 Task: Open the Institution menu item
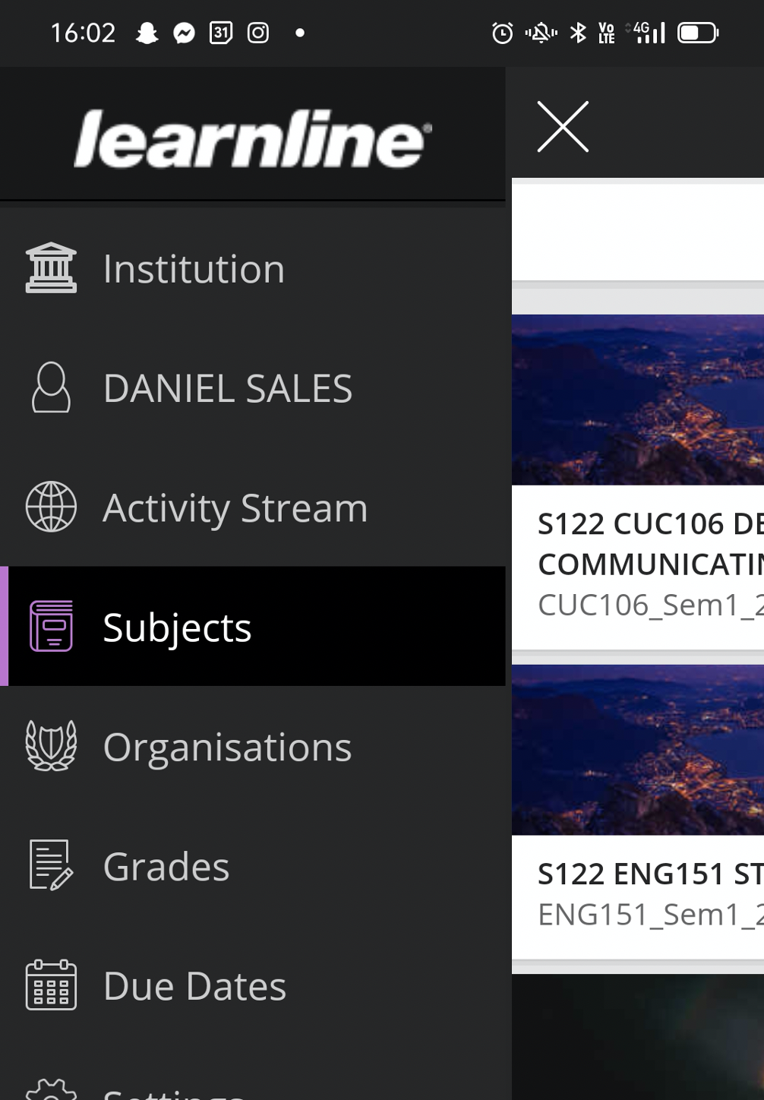[194, 269]
